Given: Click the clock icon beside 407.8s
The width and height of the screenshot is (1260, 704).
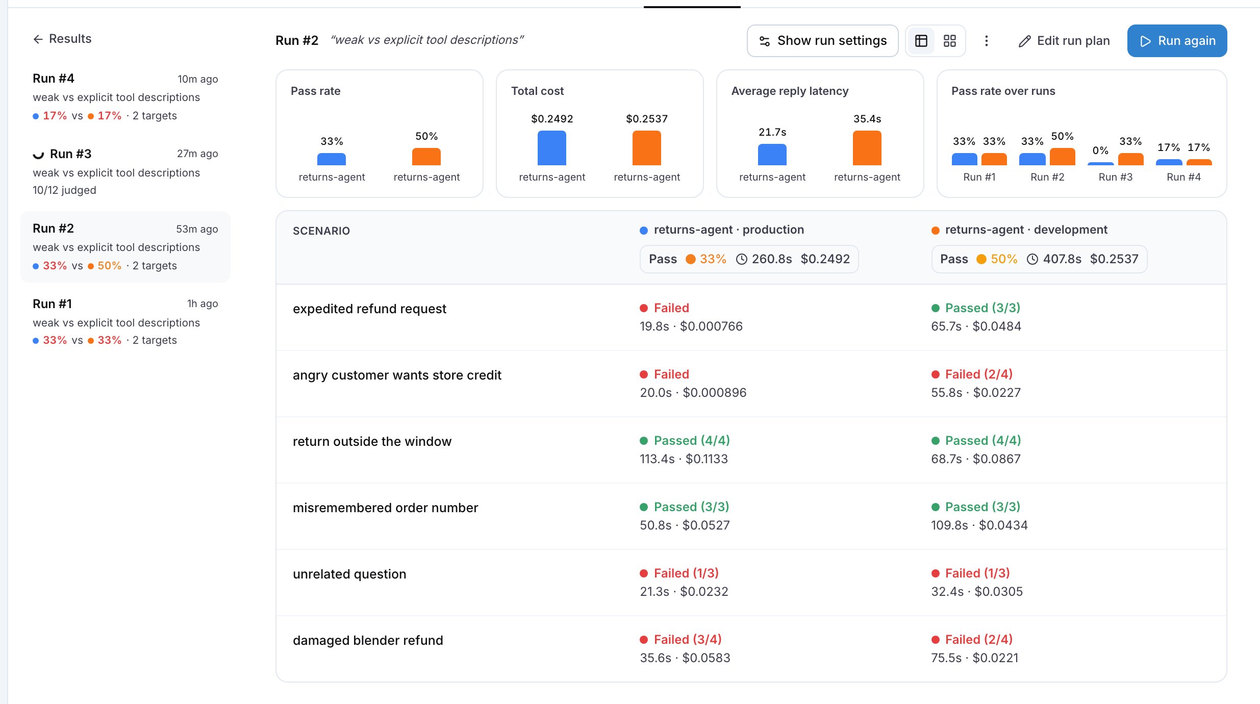Looking at the screenshot, I should pyautogui.click(x=1032, y=259).
